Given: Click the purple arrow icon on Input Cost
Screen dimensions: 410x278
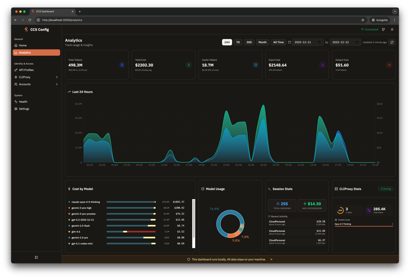Looking at the screenshot, I should [322, 65].
